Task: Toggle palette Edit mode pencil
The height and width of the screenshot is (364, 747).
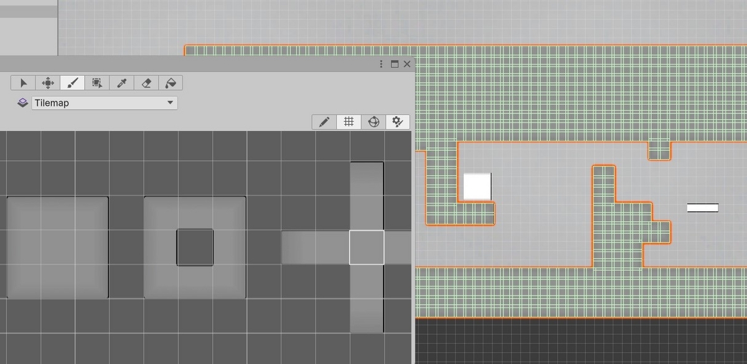Action: [324, 122]
